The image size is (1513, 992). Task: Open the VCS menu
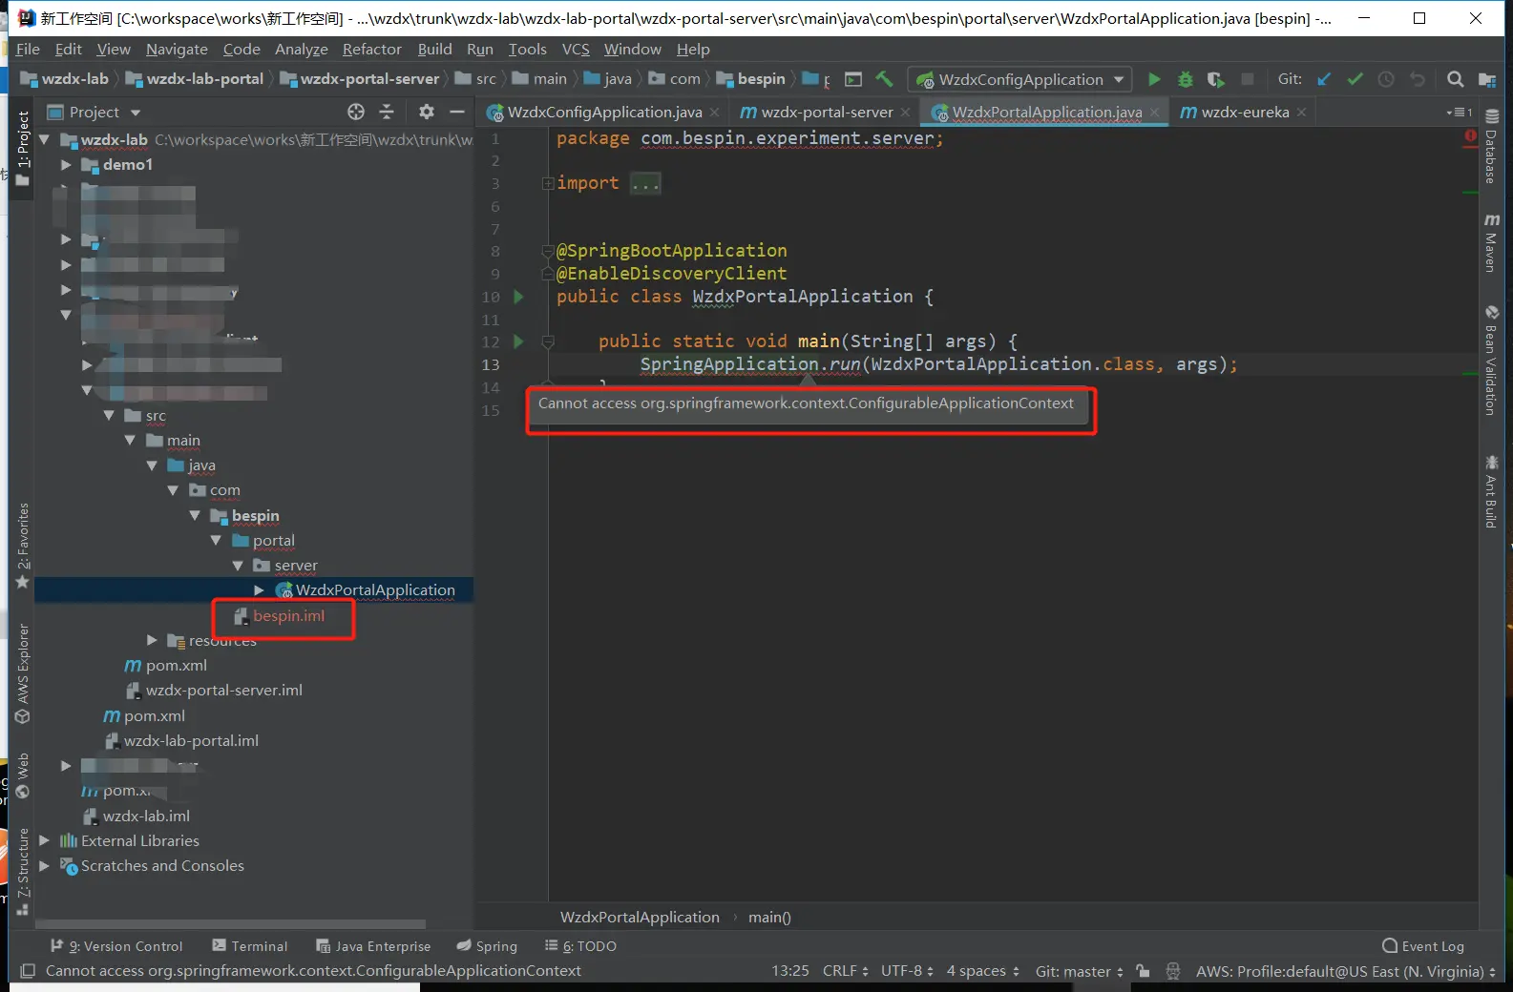(x=576, y=49)
